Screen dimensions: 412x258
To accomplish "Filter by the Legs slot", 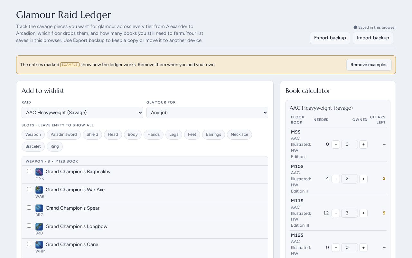I will tap(174, 134).
